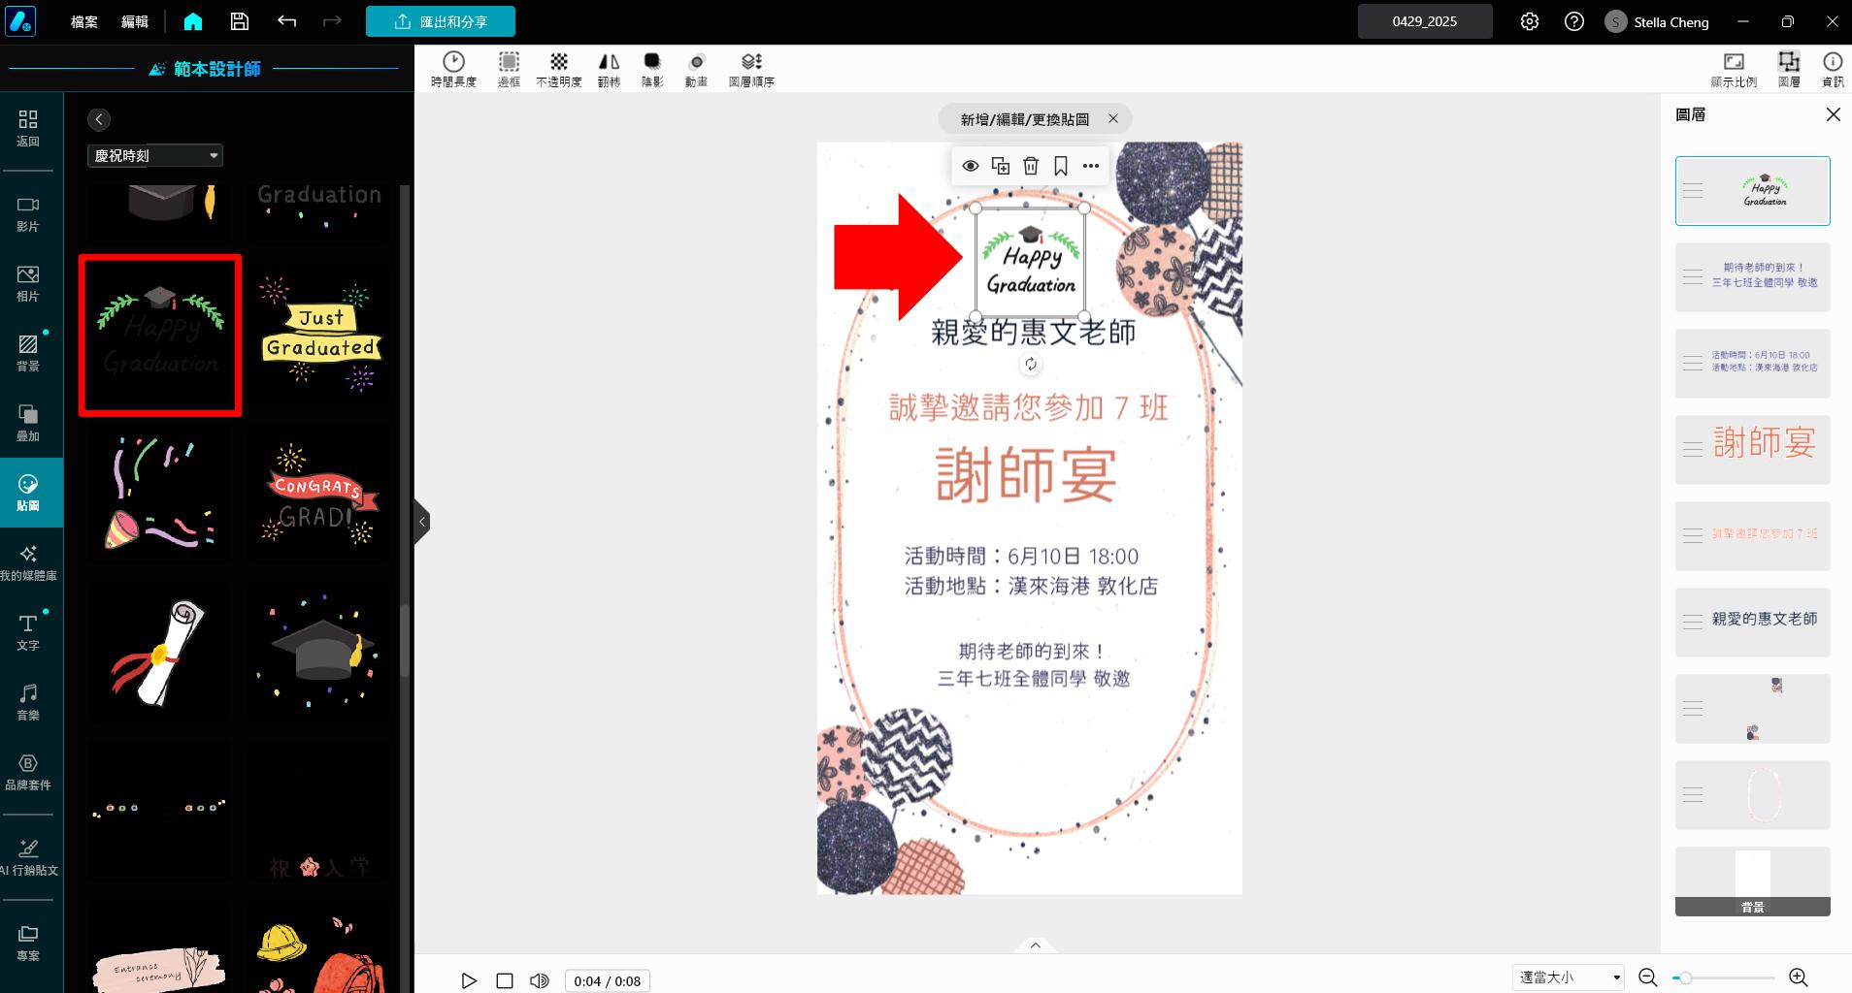Open the 圖層順序 layer order tool

[749, 68]
